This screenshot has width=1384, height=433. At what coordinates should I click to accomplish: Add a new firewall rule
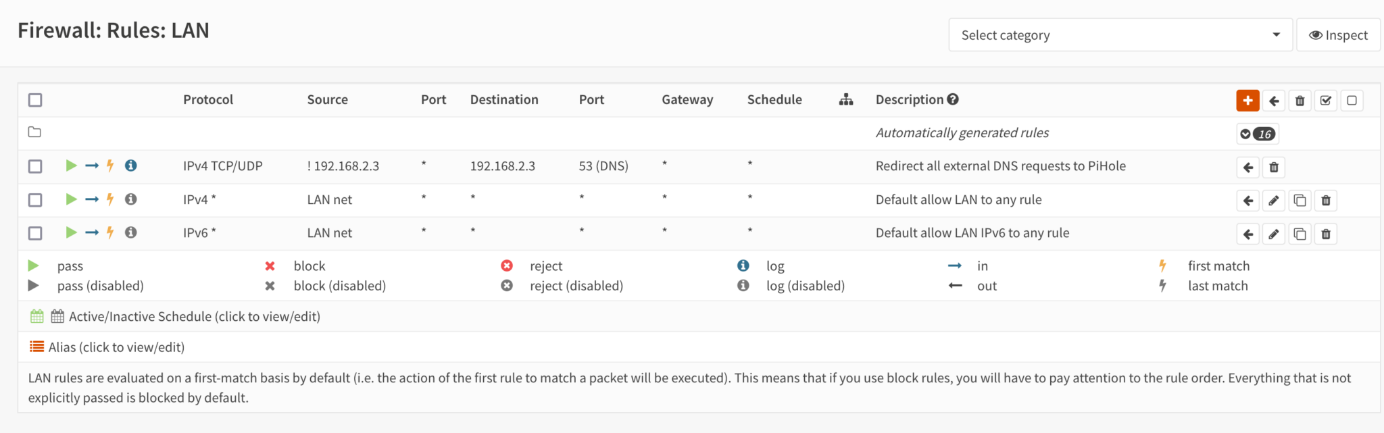click(1247, 100)
